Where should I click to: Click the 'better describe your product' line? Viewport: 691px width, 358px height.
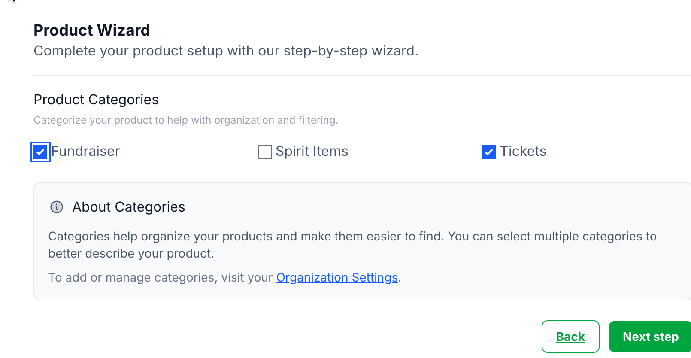pyautogui.click(x=131, y=254)
